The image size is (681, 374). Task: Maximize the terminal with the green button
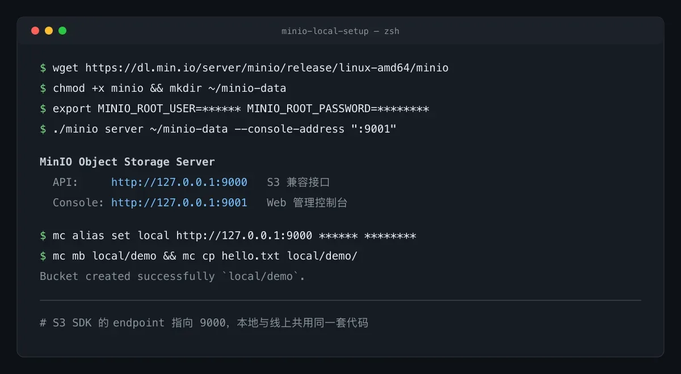pyautogui.click(x=62, y=31)
